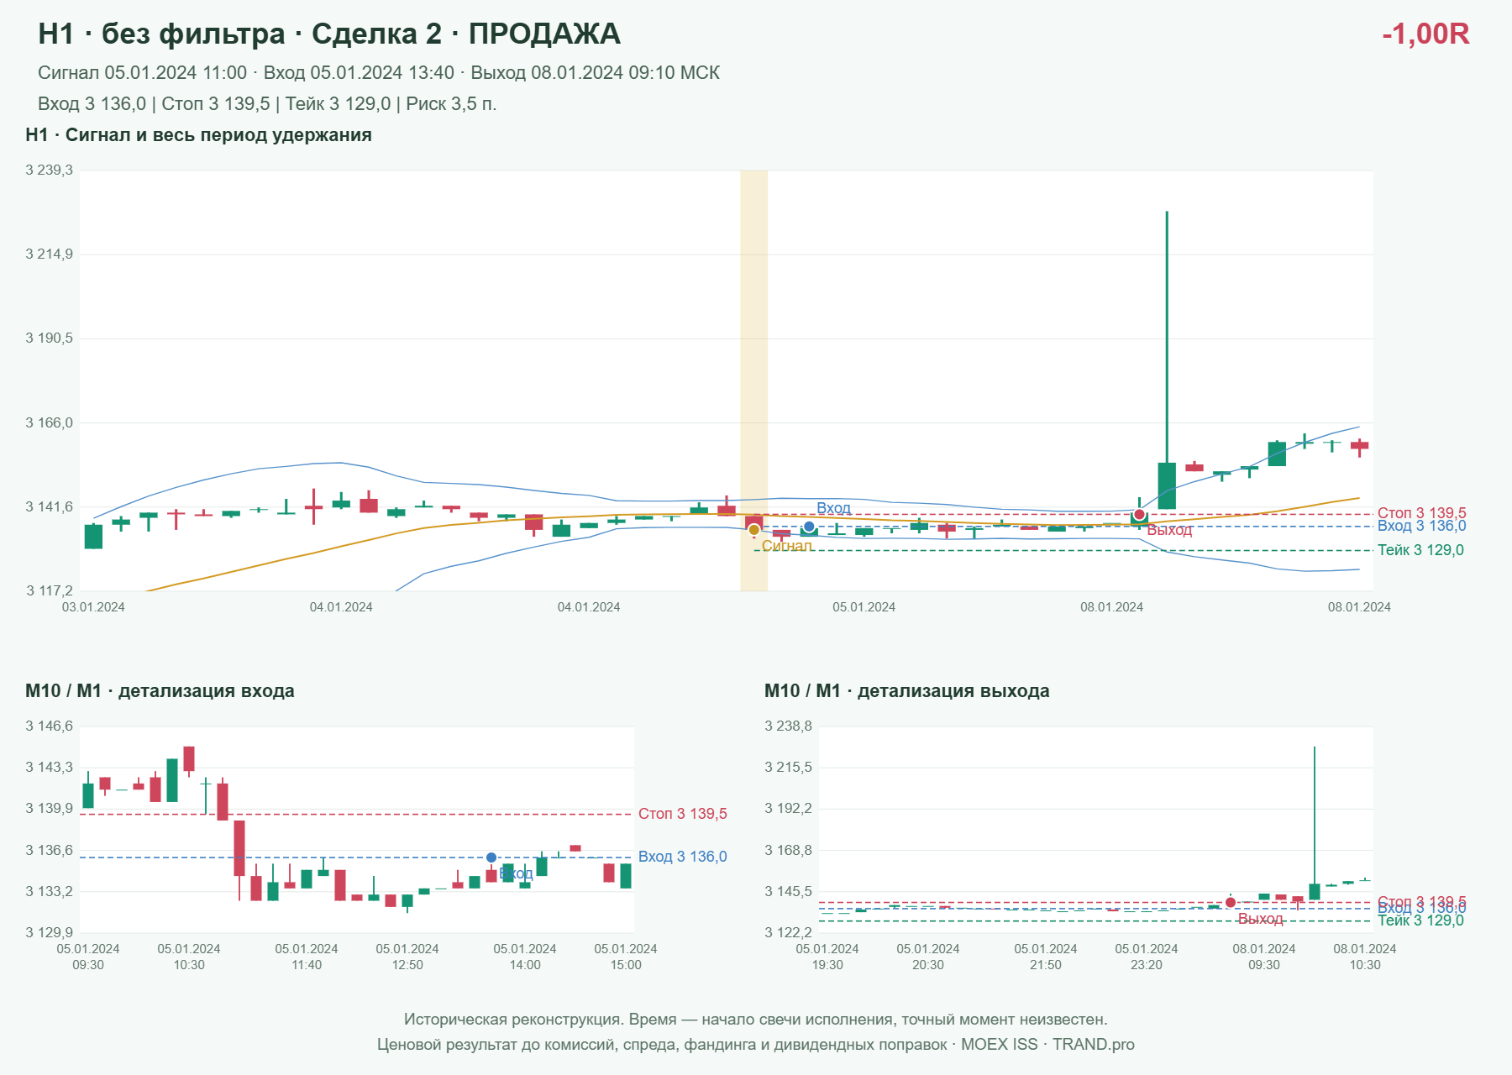Click 'Стоп 3 139,5' label in the entry detail chart
The width and height of the screenshot is (1512, 1075).
[x=683, y=814]
